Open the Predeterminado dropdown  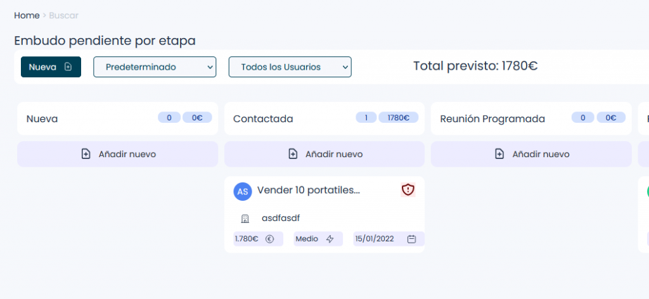(x=155, y=67)
